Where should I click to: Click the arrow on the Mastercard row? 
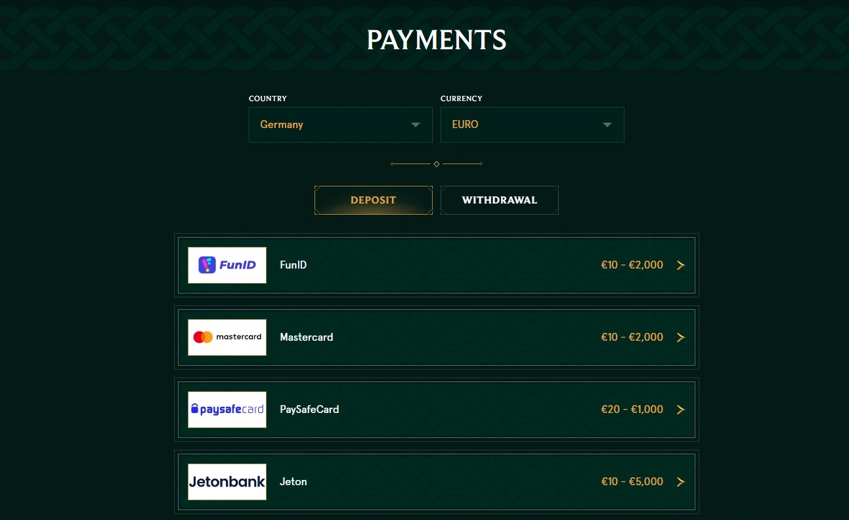point(681,337)
